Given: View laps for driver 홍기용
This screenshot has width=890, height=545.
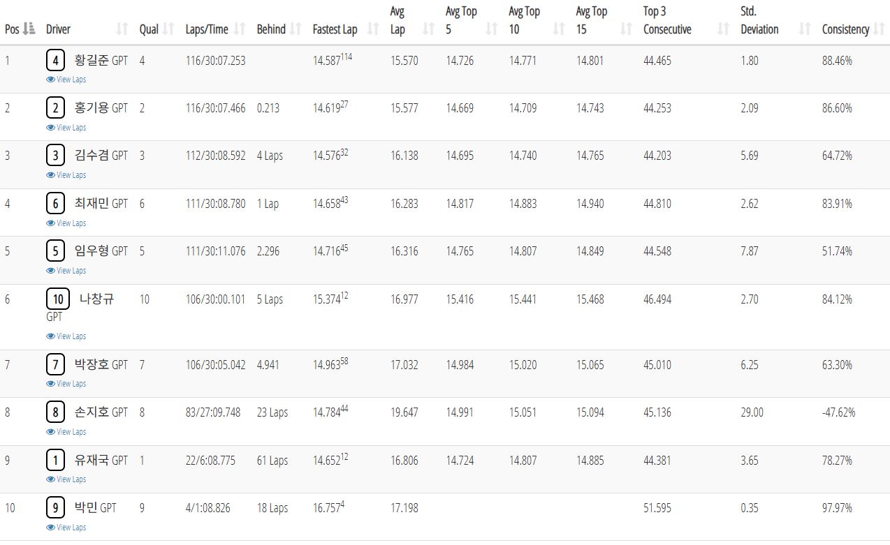Looking at the screenshot, I should coord(66,128).
